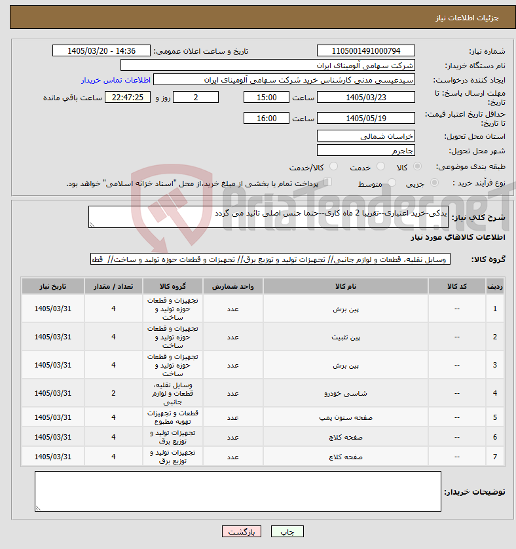Click the تاریخ نیاز column header
This screenshot has height=549, width=516.
click(x=53, y=286)
